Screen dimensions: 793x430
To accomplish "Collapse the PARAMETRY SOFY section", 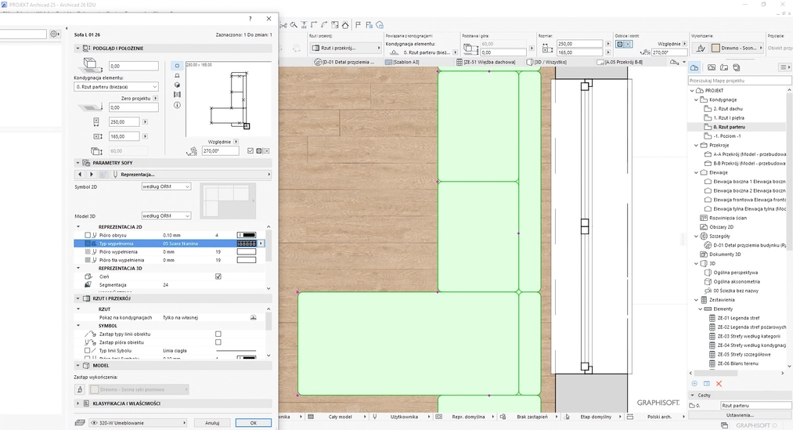I will (x=77, y=163).
